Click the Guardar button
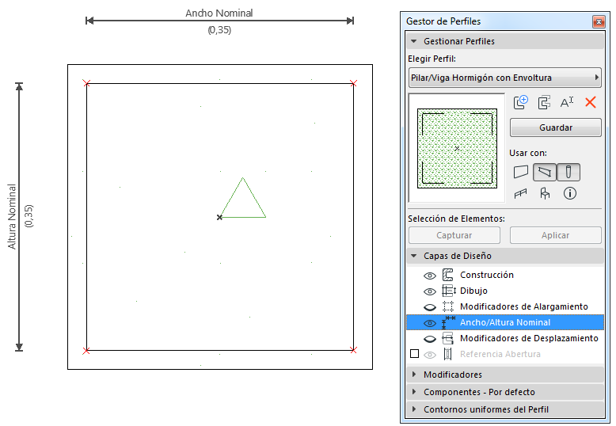 tap(556, 127)
